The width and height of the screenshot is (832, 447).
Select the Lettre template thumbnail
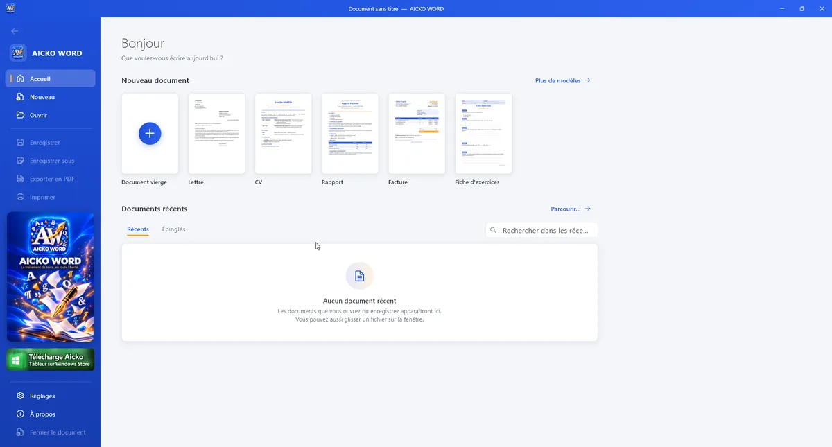(216, 134)
